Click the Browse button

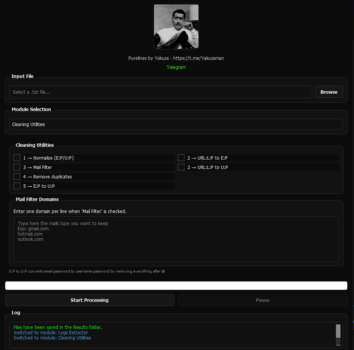[x=329, y=92]
